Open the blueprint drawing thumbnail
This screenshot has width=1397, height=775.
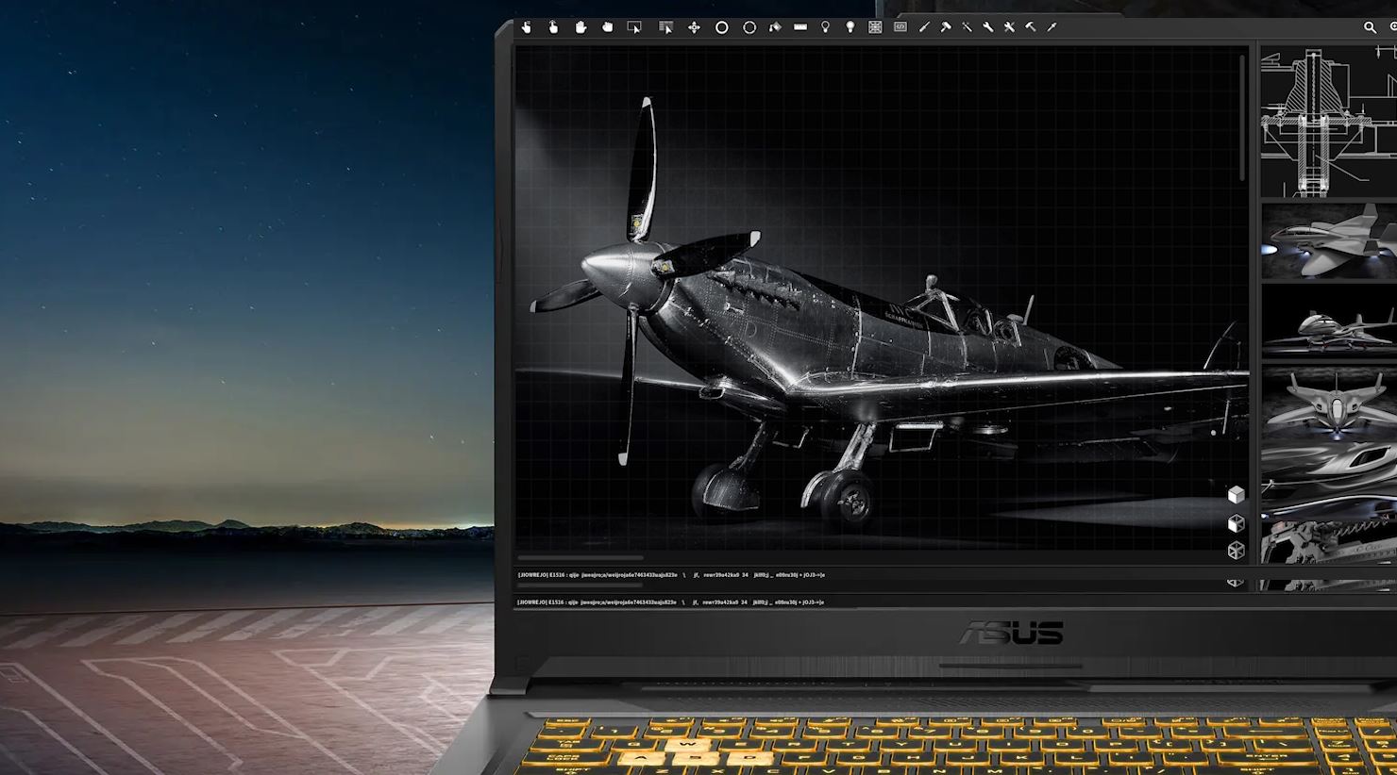tap(1328, 123)
